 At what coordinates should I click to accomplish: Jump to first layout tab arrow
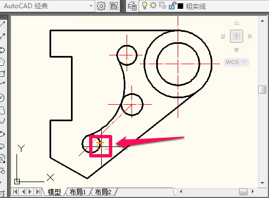(x=15, y=192)
